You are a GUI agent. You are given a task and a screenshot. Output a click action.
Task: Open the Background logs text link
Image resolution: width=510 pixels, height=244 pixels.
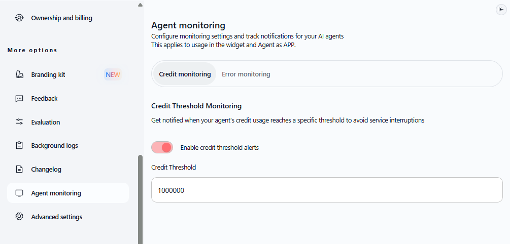54,146
